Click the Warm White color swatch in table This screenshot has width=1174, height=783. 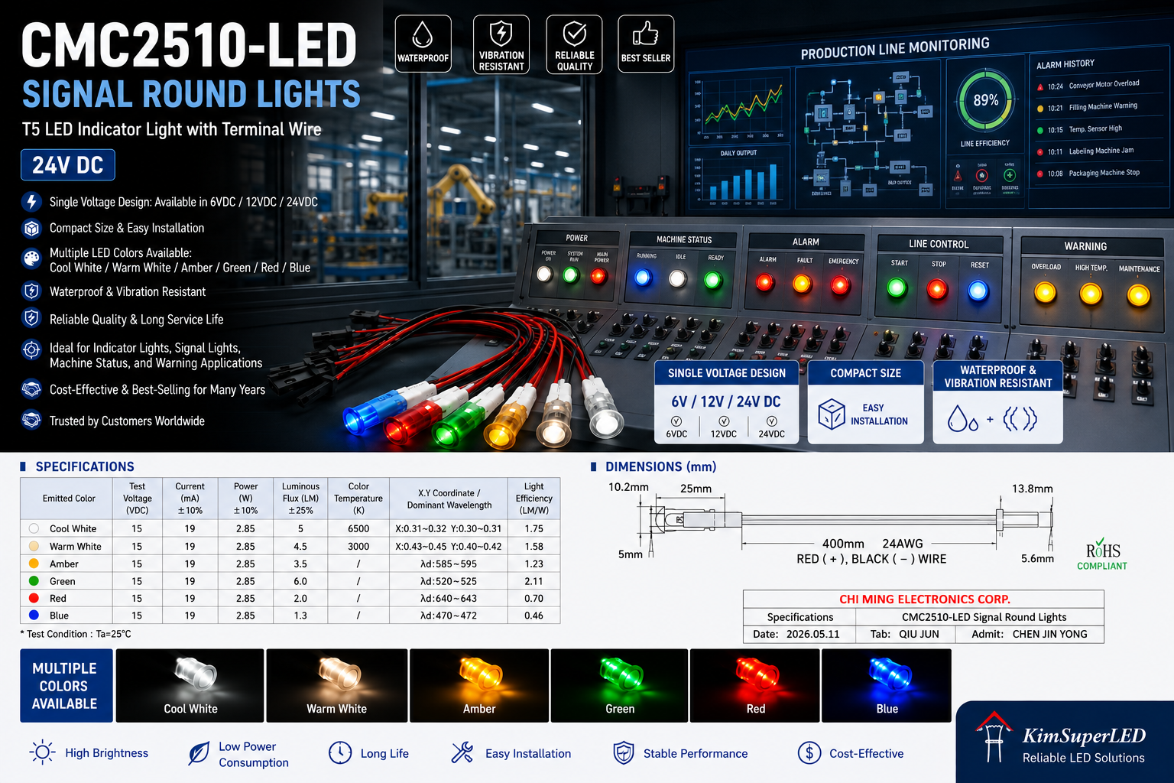34,546
